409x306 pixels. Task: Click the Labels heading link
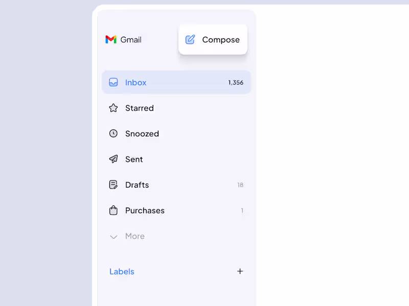click(122, 271)
